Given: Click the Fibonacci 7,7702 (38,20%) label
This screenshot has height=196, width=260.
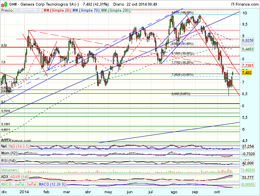Looking at the screenshot, I should (182, 62).
